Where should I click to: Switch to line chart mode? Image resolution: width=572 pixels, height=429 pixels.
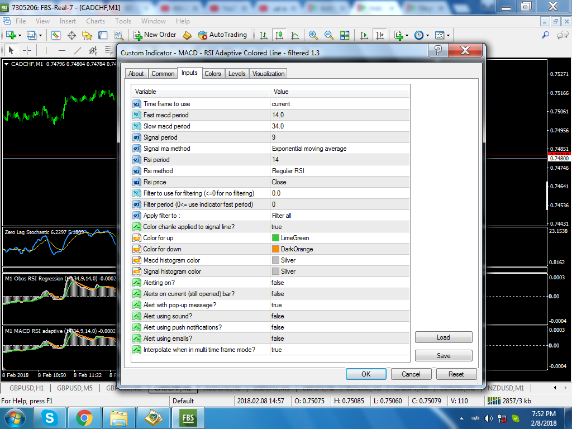click(x=295, y=35)
